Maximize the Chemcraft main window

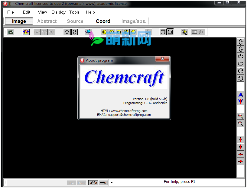point(227,2)
